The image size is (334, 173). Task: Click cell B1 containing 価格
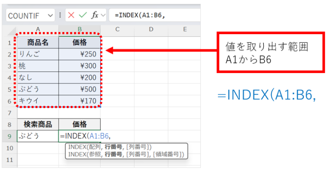pyautogui.click(x=79, y=43)
